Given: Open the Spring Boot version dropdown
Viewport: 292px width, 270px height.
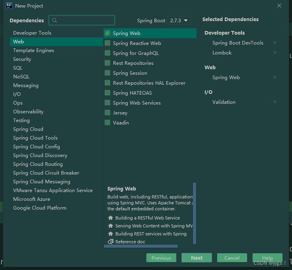Looking at the screenshot, I should (x=179, y=20).
